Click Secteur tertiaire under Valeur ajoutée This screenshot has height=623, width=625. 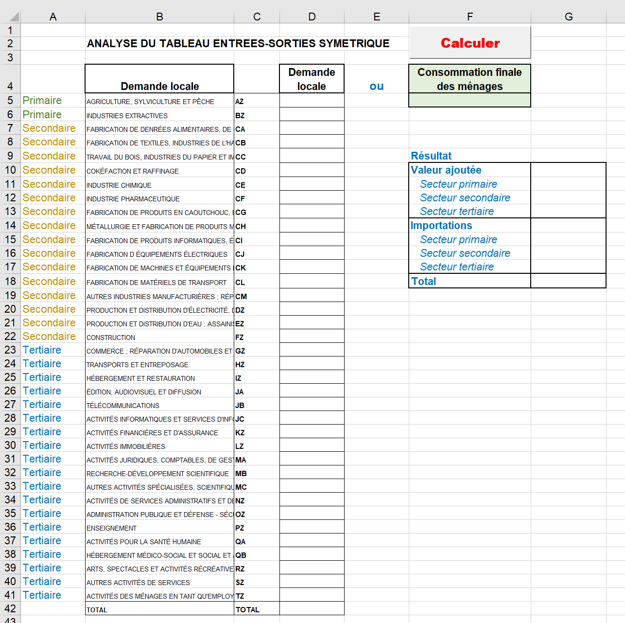(457, 211)
